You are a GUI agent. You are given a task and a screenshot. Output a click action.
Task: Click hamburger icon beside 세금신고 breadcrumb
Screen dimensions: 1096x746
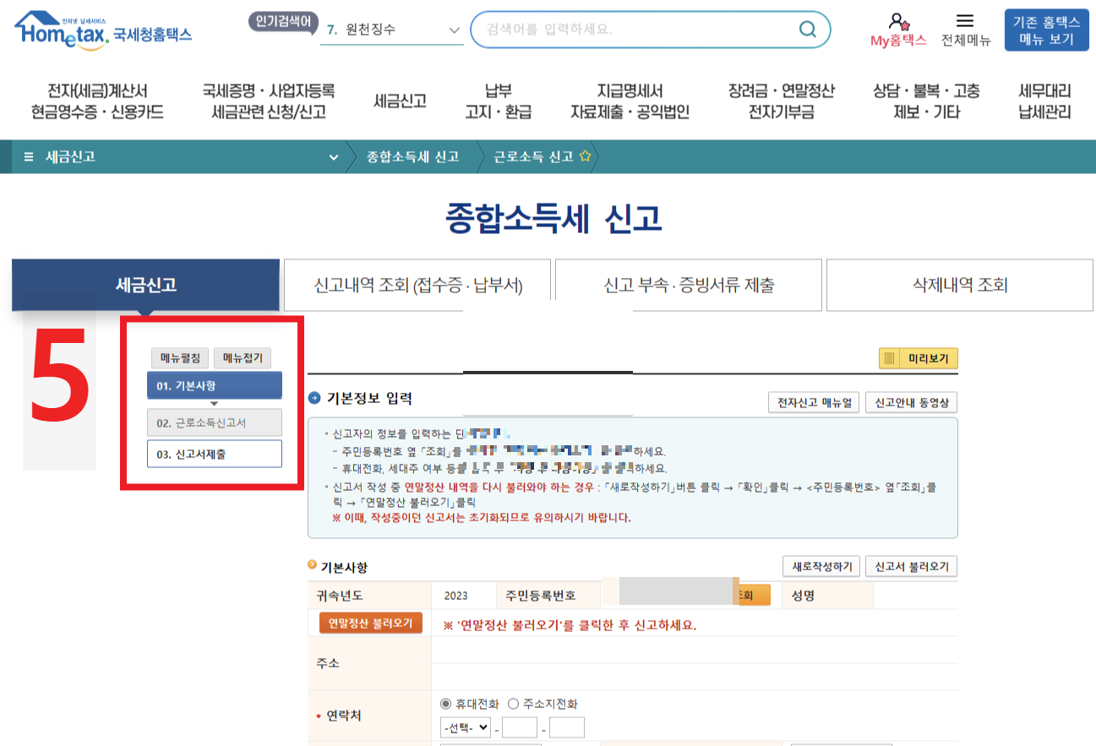28,155
